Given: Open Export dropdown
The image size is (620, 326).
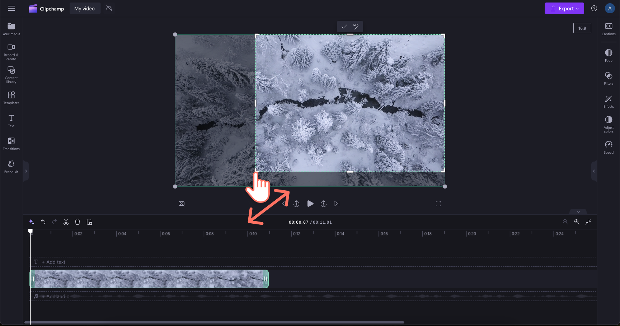Looking at the screenshot, I should click(x=564, y=8).
